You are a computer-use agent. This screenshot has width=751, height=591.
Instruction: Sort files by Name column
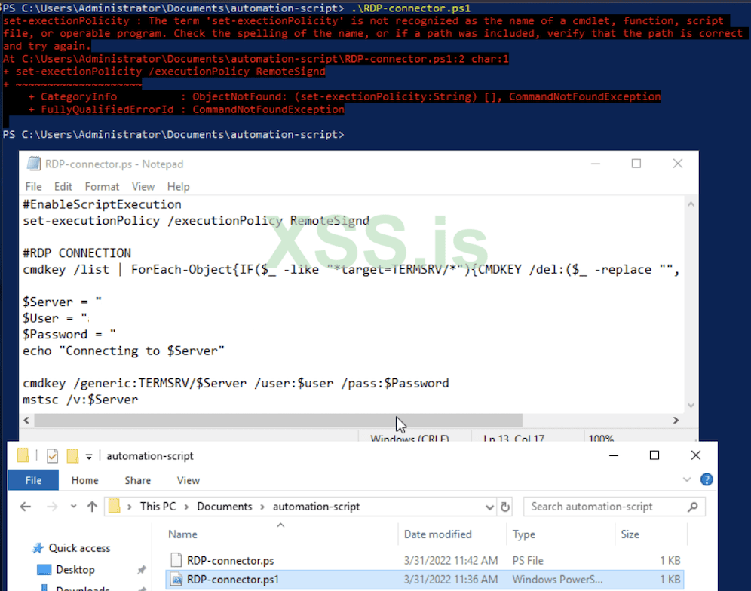click(182, 534)
